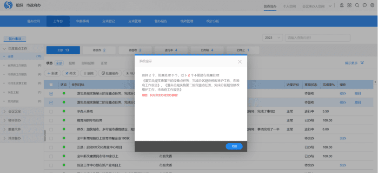Click green status dot of 全年新增限额以上 row
The height and width of the screenshot is (173, 378).
[x=64, y=138]
